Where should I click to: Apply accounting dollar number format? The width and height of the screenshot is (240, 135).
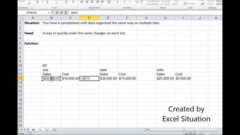pos(117,2)
